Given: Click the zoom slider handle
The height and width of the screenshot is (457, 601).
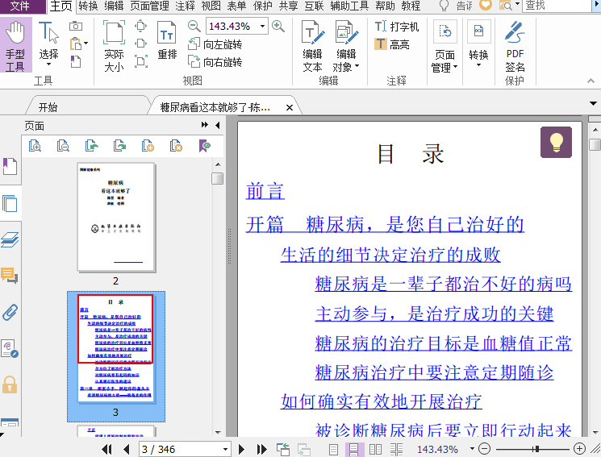Looking at the screenshot, I should tap(537, 449).
